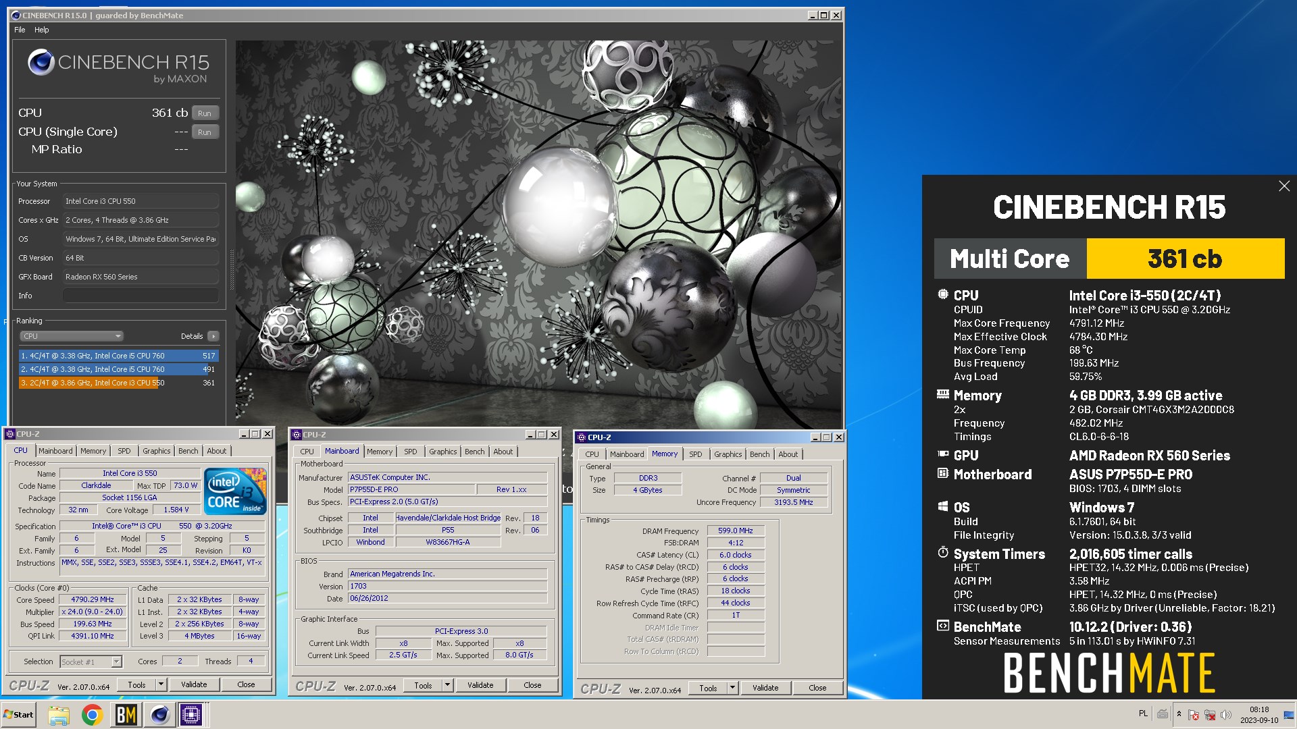This screenshot has height=729, width=1297.
Task: Click the Memory module icon in BenchMate panel
Action: (x=943, y=394)
